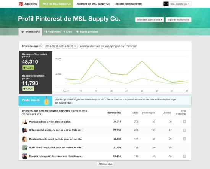210x169 pixels.
Task: Click the Afficher plus button
Action: 105,164
